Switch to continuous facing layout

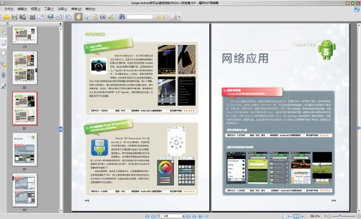tap(302, 216)
